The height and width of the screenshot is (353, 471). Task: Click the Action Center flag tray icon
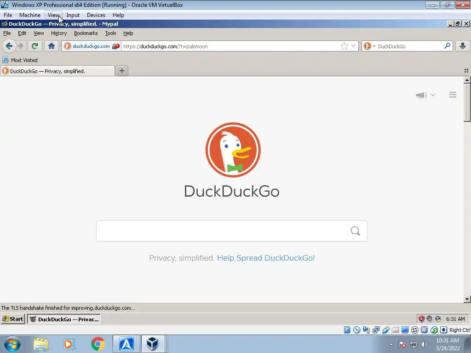(x=402, y=344)
